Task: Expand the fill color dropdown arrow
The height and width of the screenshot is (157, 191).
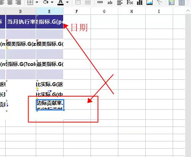Action: click(52, 2)
